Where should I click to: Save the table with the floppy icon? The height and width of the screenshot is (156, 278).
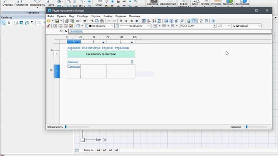(57, 21)
